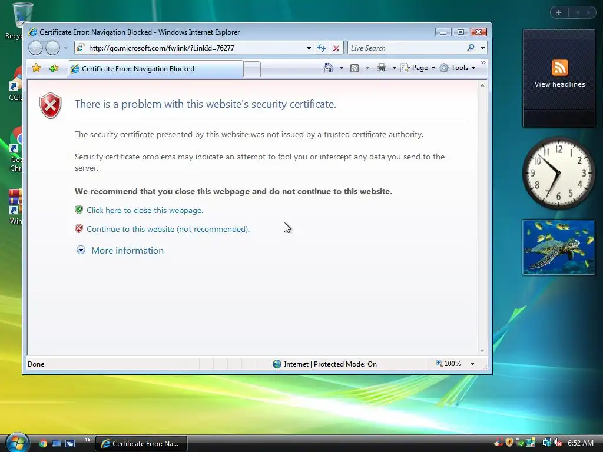Expand the More information section
Screen dimensions: 603x452
coord(81,250)
